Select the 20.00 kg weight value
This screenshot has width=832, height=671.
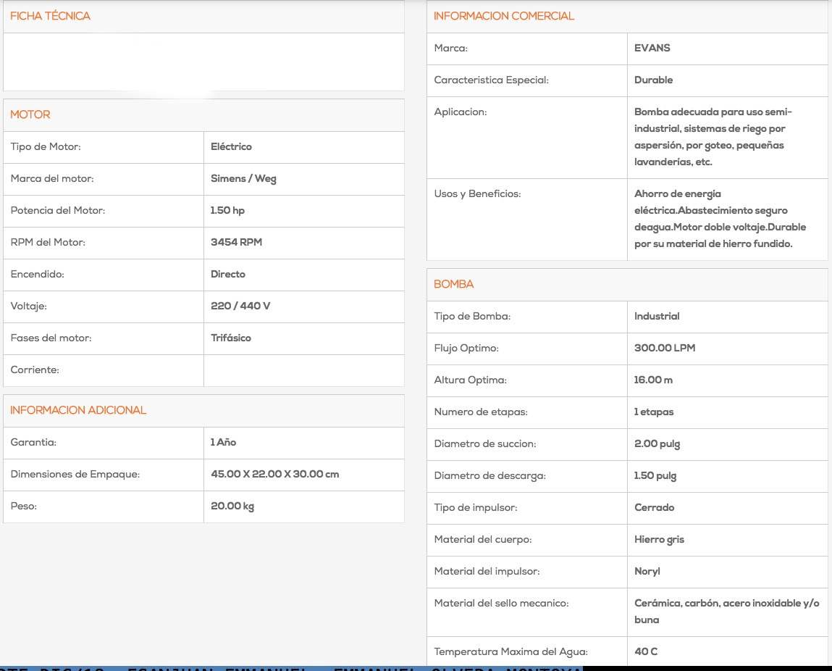(232, 506)
